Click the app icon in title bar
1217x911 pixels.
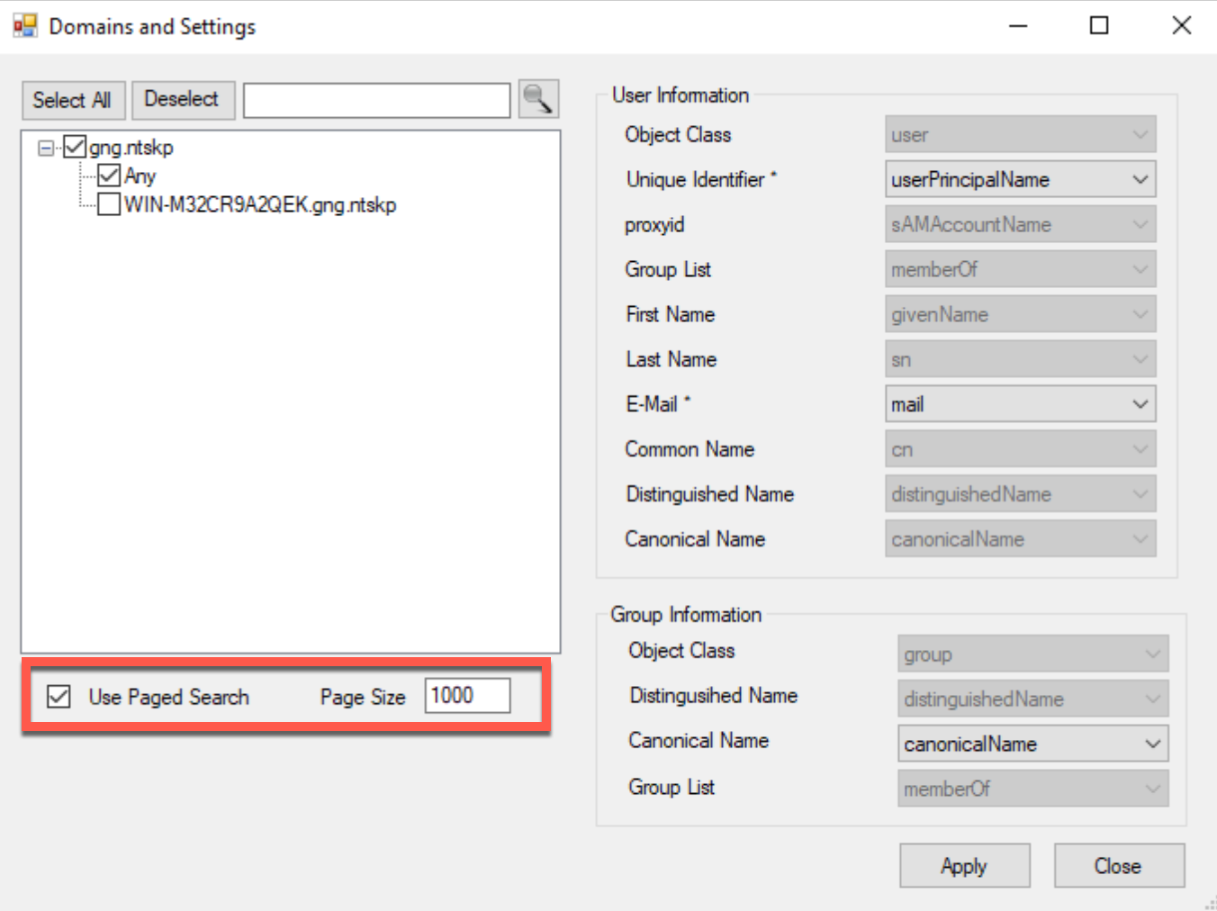(x=25, y=26)
